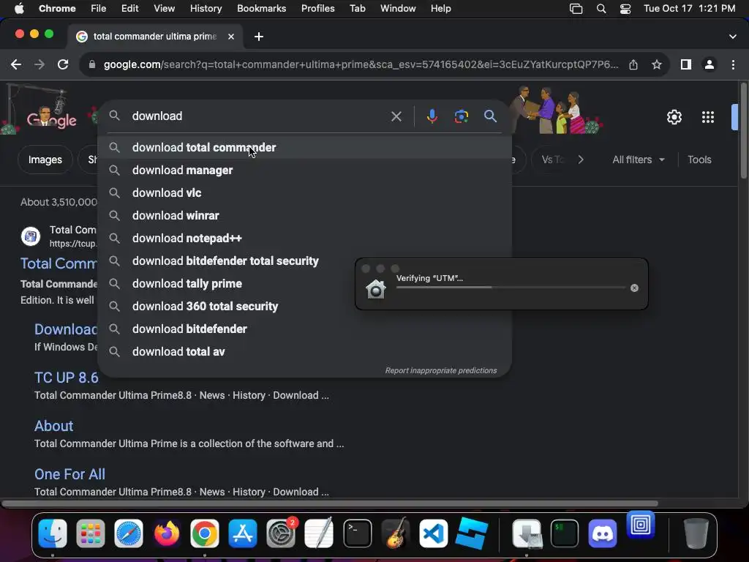Click the share page icon in address bar
The height and width of the screenshot is (562, 749).
coord(633,64)
